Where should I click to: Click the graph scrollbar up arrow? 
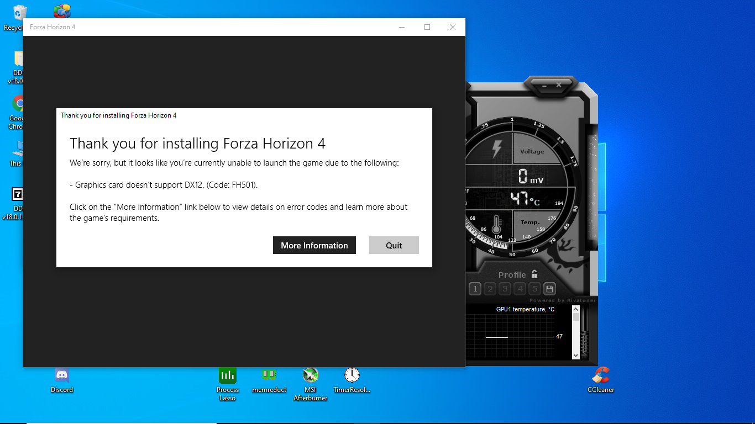pyautogui.click(x=575, y=309)
